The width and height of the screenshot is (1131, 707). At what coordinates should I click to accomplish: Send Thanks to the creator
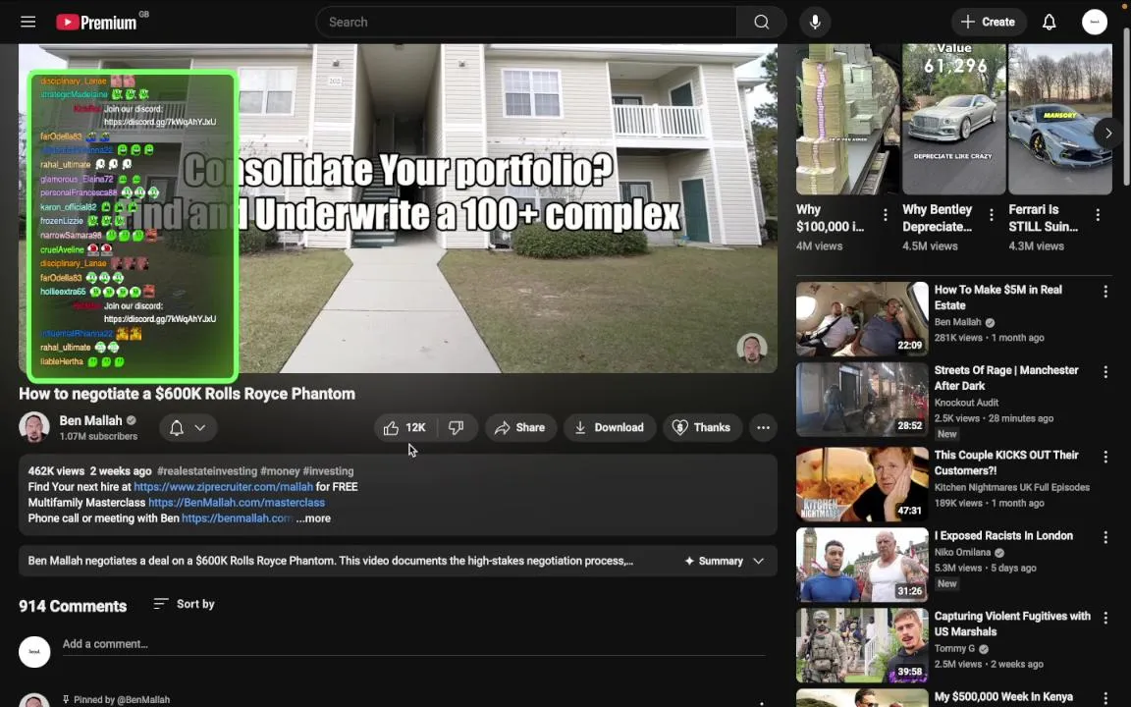point(702,428)
